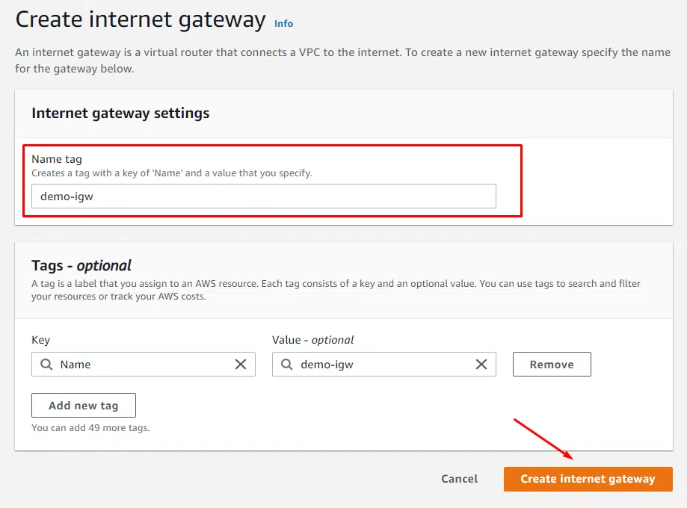Click the Tags - optional section heading
687x508 pixels.
pos(81,265)
